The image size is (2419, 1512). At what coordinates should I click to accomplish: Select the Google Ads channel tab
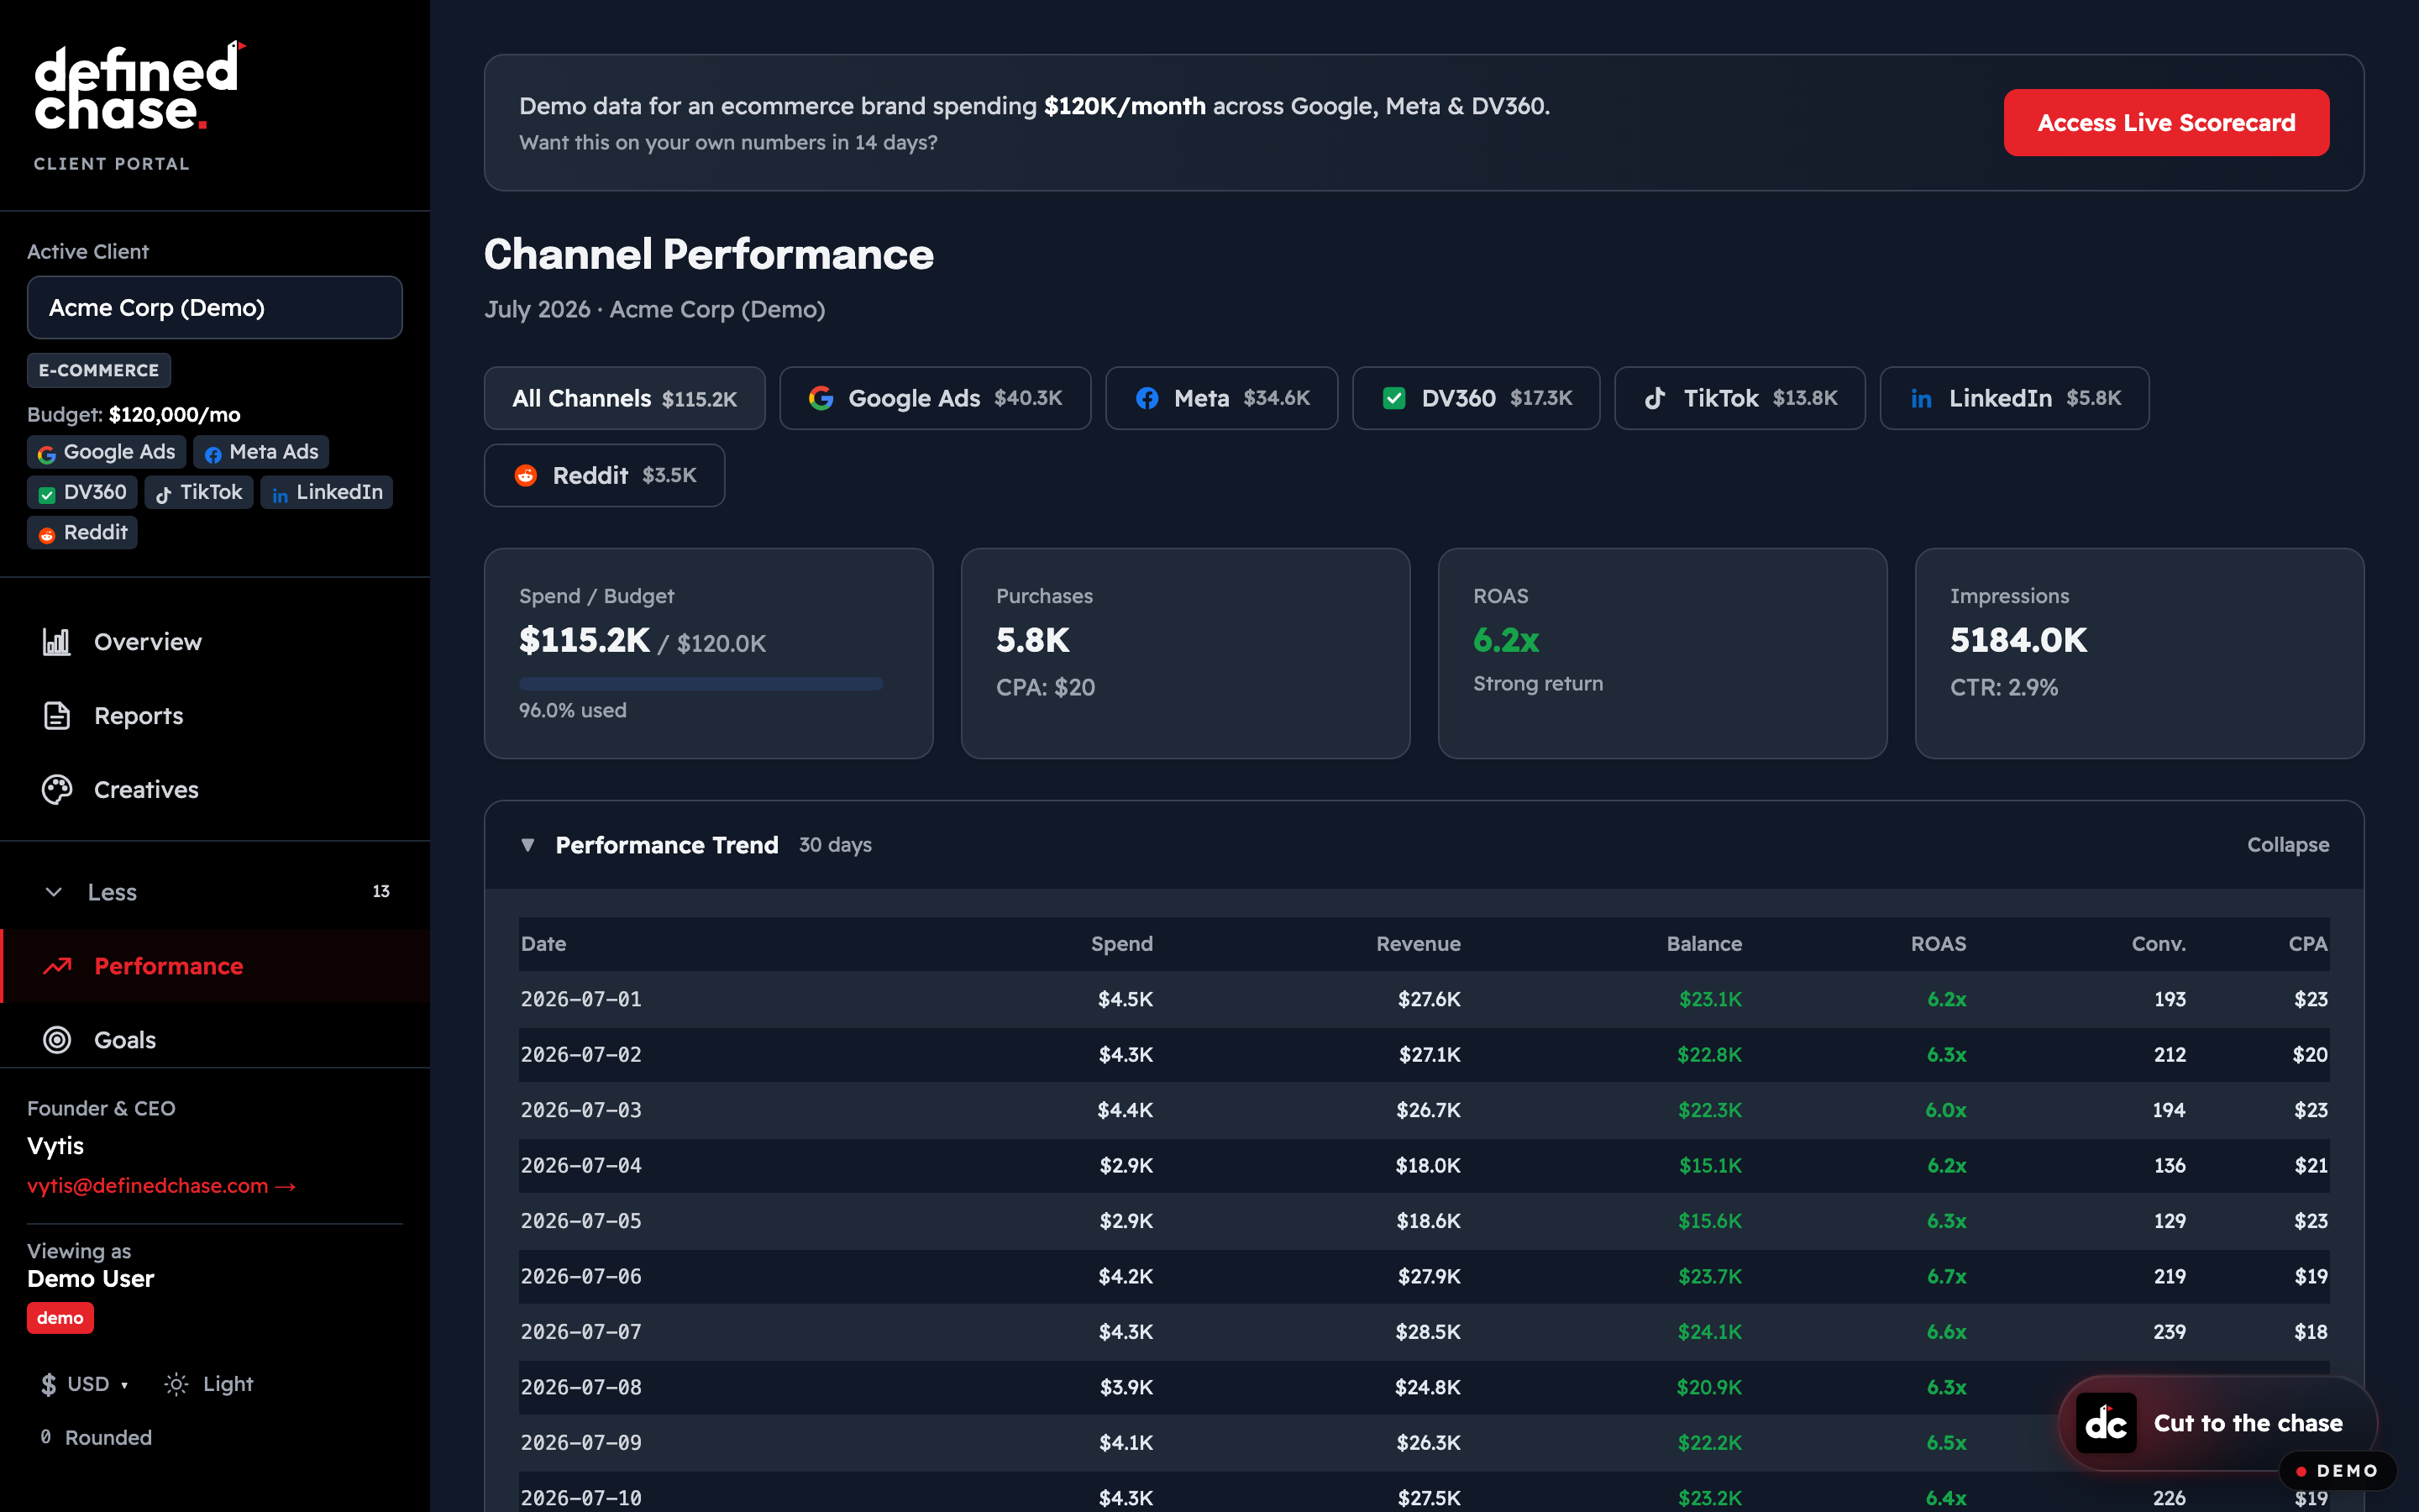tap(935, 398)
